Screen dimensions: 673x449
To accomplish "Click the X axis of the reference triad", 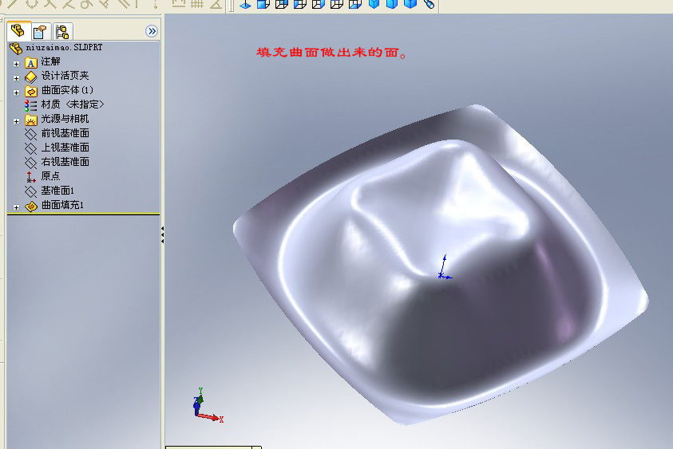I will tap(210, 417).
